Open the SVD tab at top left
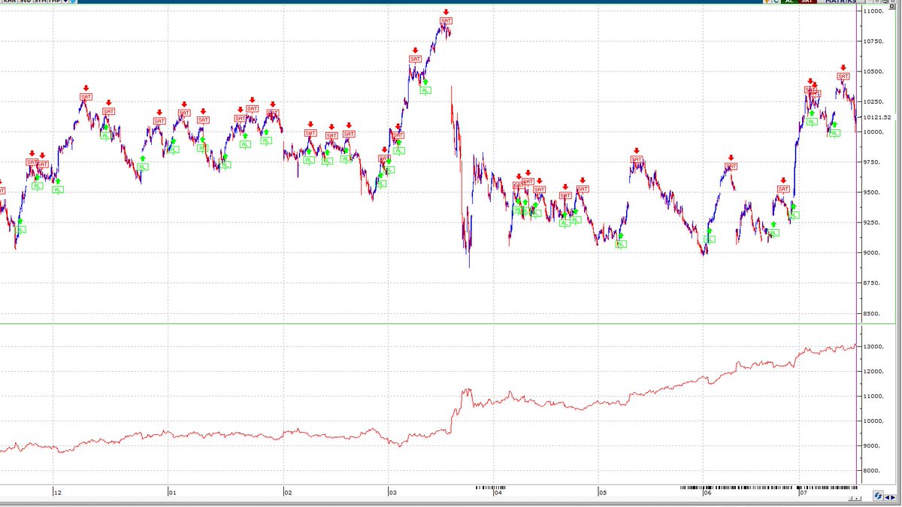 (26, 2)
